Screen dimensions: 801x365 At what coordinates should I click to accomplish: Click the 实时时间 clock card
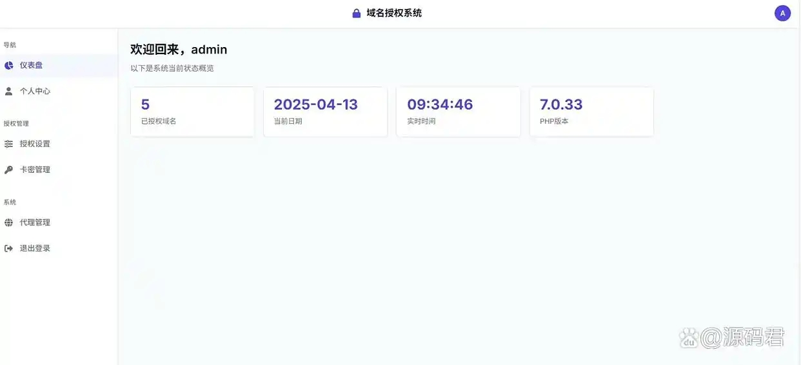(x=458, y=112)
